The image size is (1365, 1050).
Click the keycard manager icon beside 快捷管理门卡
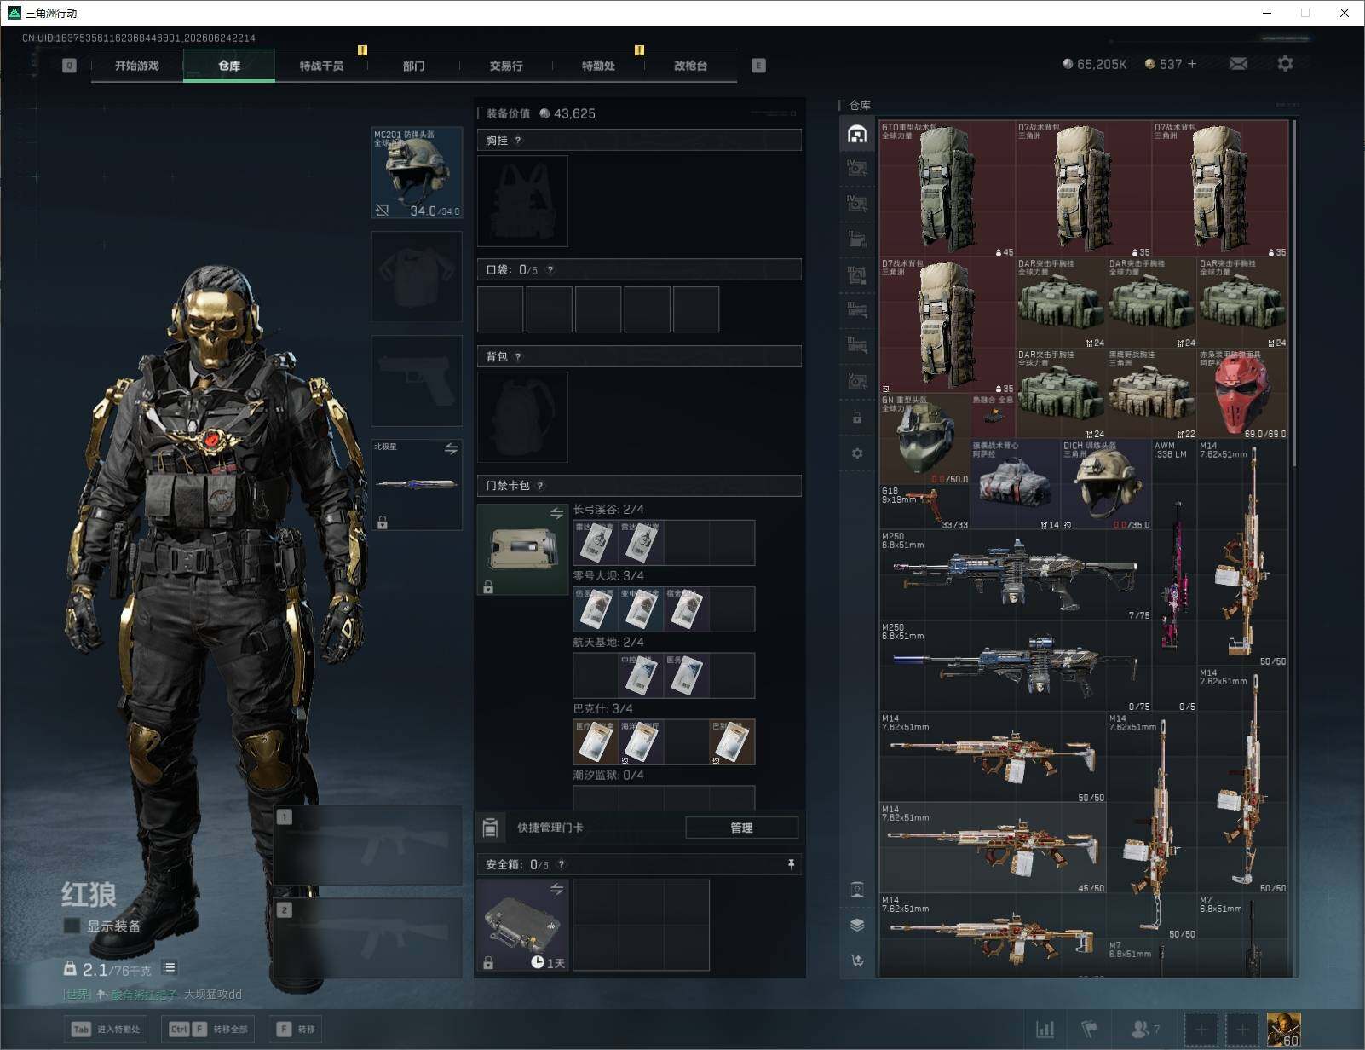pos(490,828)
